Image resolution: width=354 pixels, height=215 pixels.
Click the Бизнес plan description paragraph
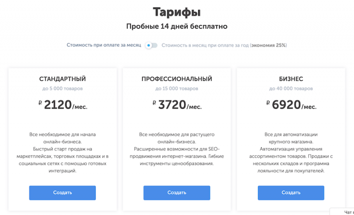(x=291, y=152)
